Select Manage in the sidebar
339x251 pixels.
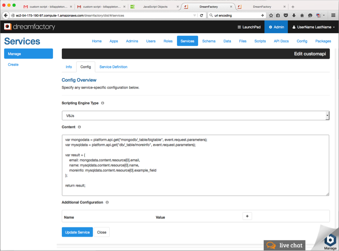29,54
